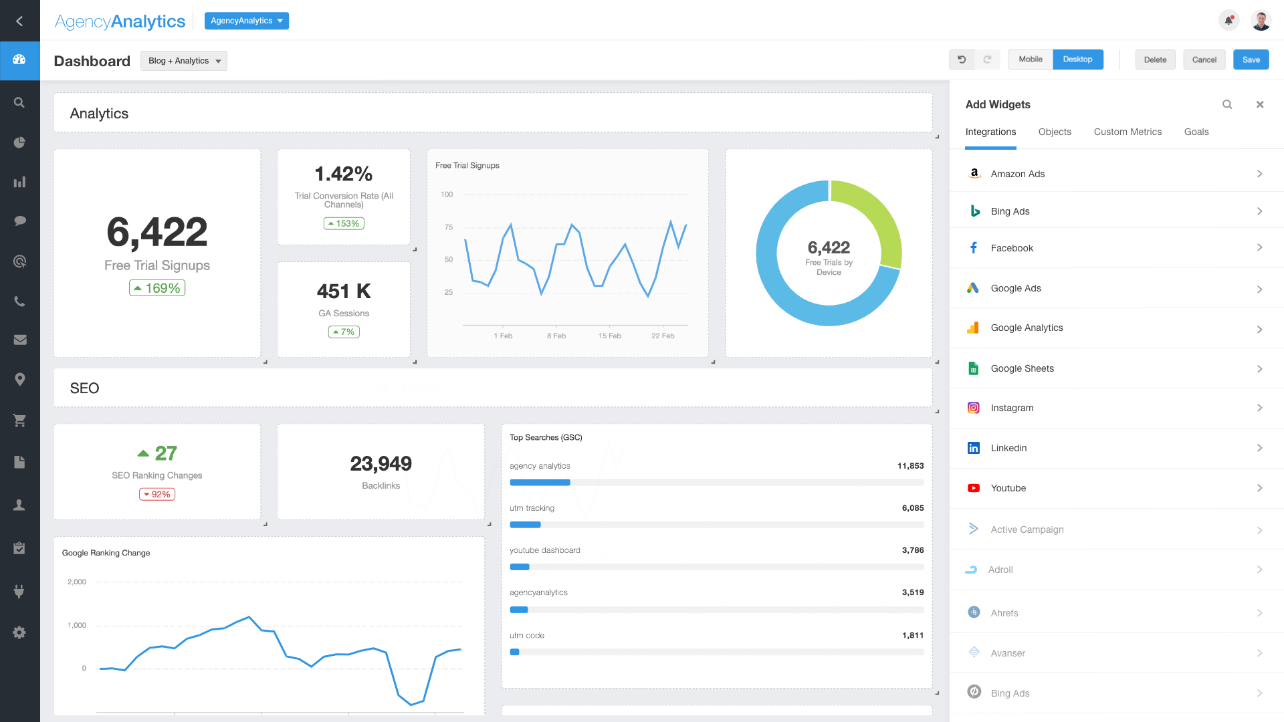Select the Integrations tab
Image resolution: width=1284 pixels, height=722 pixels.
click(x=990, y=132)
